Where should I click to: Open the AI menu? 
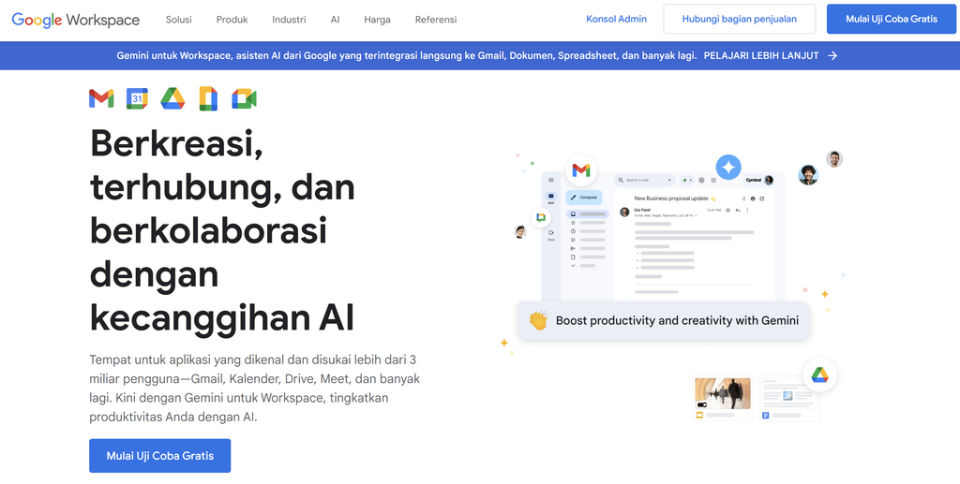point(335,20)
